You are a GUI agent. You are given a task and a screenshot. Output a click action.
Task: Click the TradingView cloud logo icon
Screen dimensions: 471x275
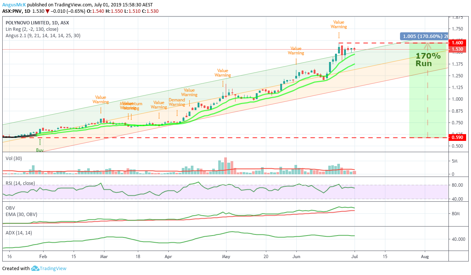[x=35, y=268]
